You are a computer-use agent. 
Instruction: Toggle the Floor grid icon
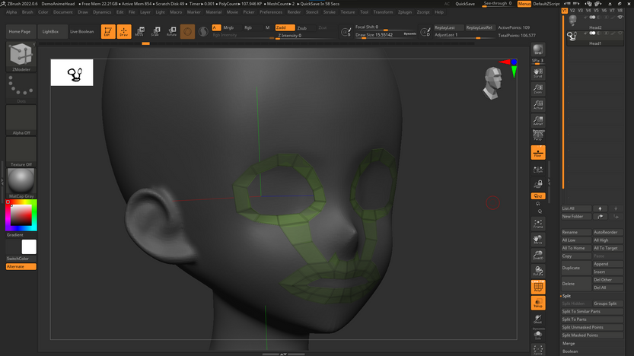[x=538, y=153]
